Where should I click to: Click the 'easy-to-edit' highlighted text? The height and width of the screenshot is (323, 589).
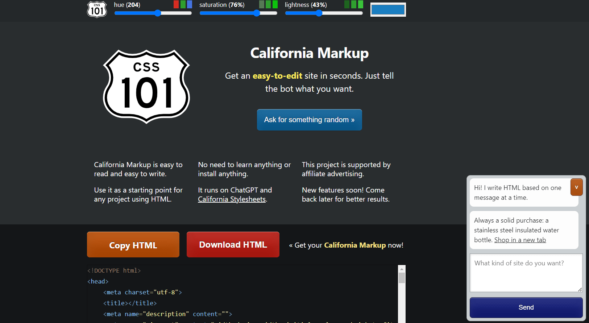tap(277, 76)
